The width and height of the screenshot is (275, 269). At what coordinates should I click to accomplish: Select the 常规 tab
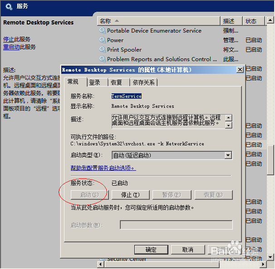click(75, 82)
